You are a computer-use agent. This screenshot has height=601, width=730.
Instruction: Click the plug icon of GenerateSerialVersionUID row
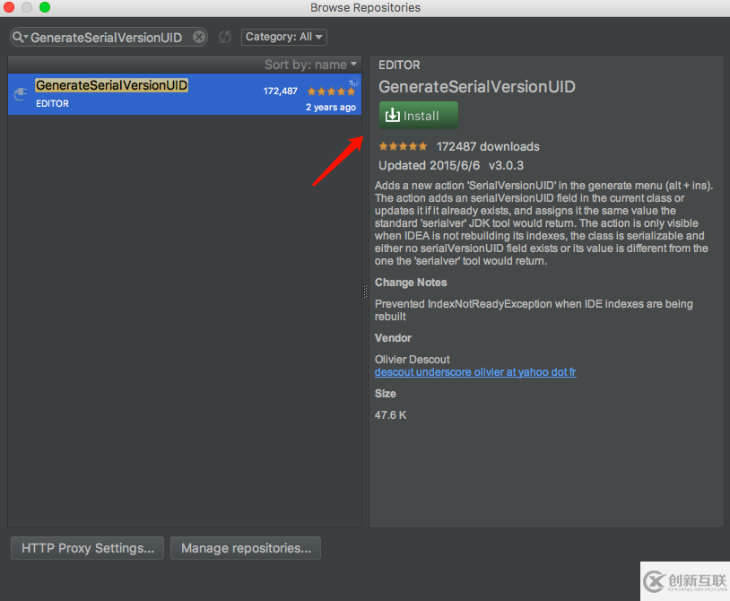click(21, 94)
